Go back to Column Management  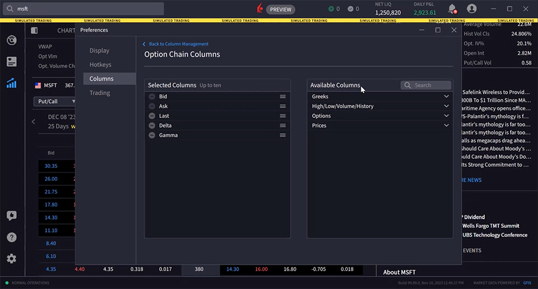[176, 44]
